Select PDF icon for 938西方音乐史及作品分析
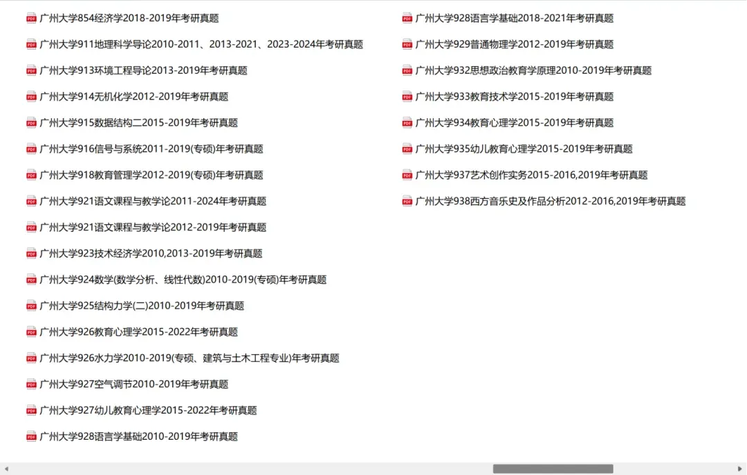The height and width of the screenshot is (475, 747). click(x=407, y=202)
